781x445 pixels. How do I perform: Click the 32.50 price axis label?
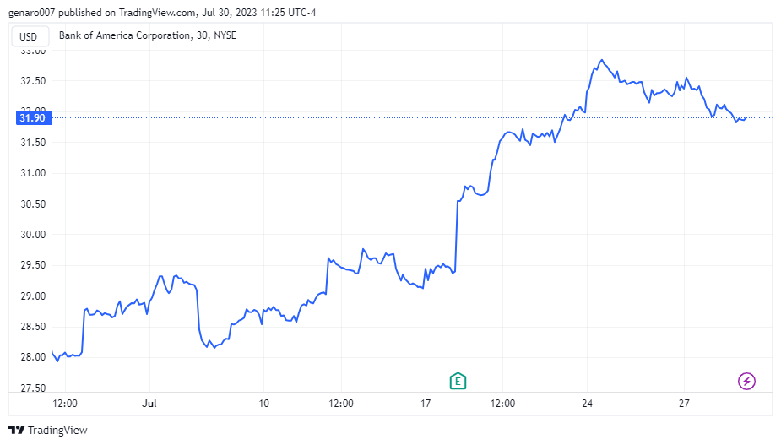(x=33, y=81)
